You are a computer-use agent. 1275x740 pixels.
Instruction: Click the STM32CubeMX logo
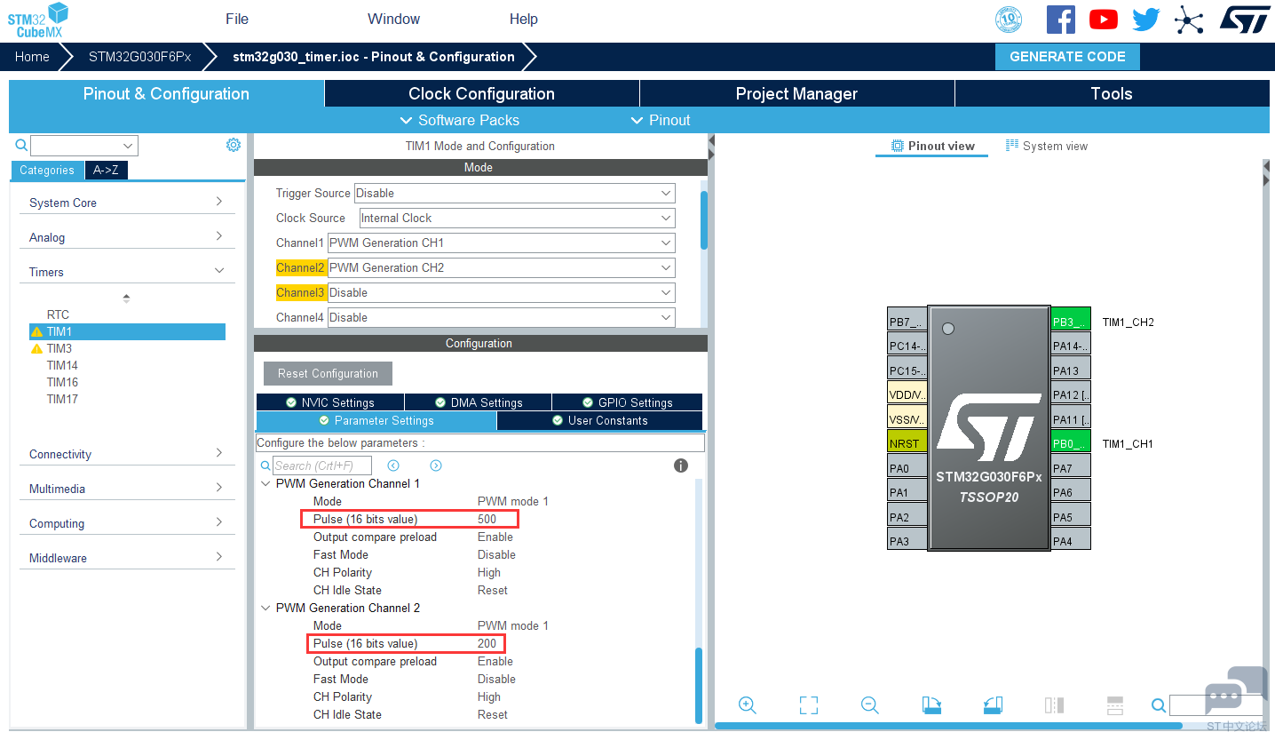point(38,20)
